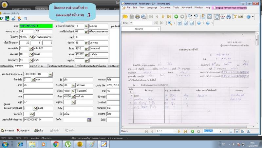Expand the Zoom Out dropdown arrow
The height and width of the screenshot is (148, 262).
click(x=203, y=23)
